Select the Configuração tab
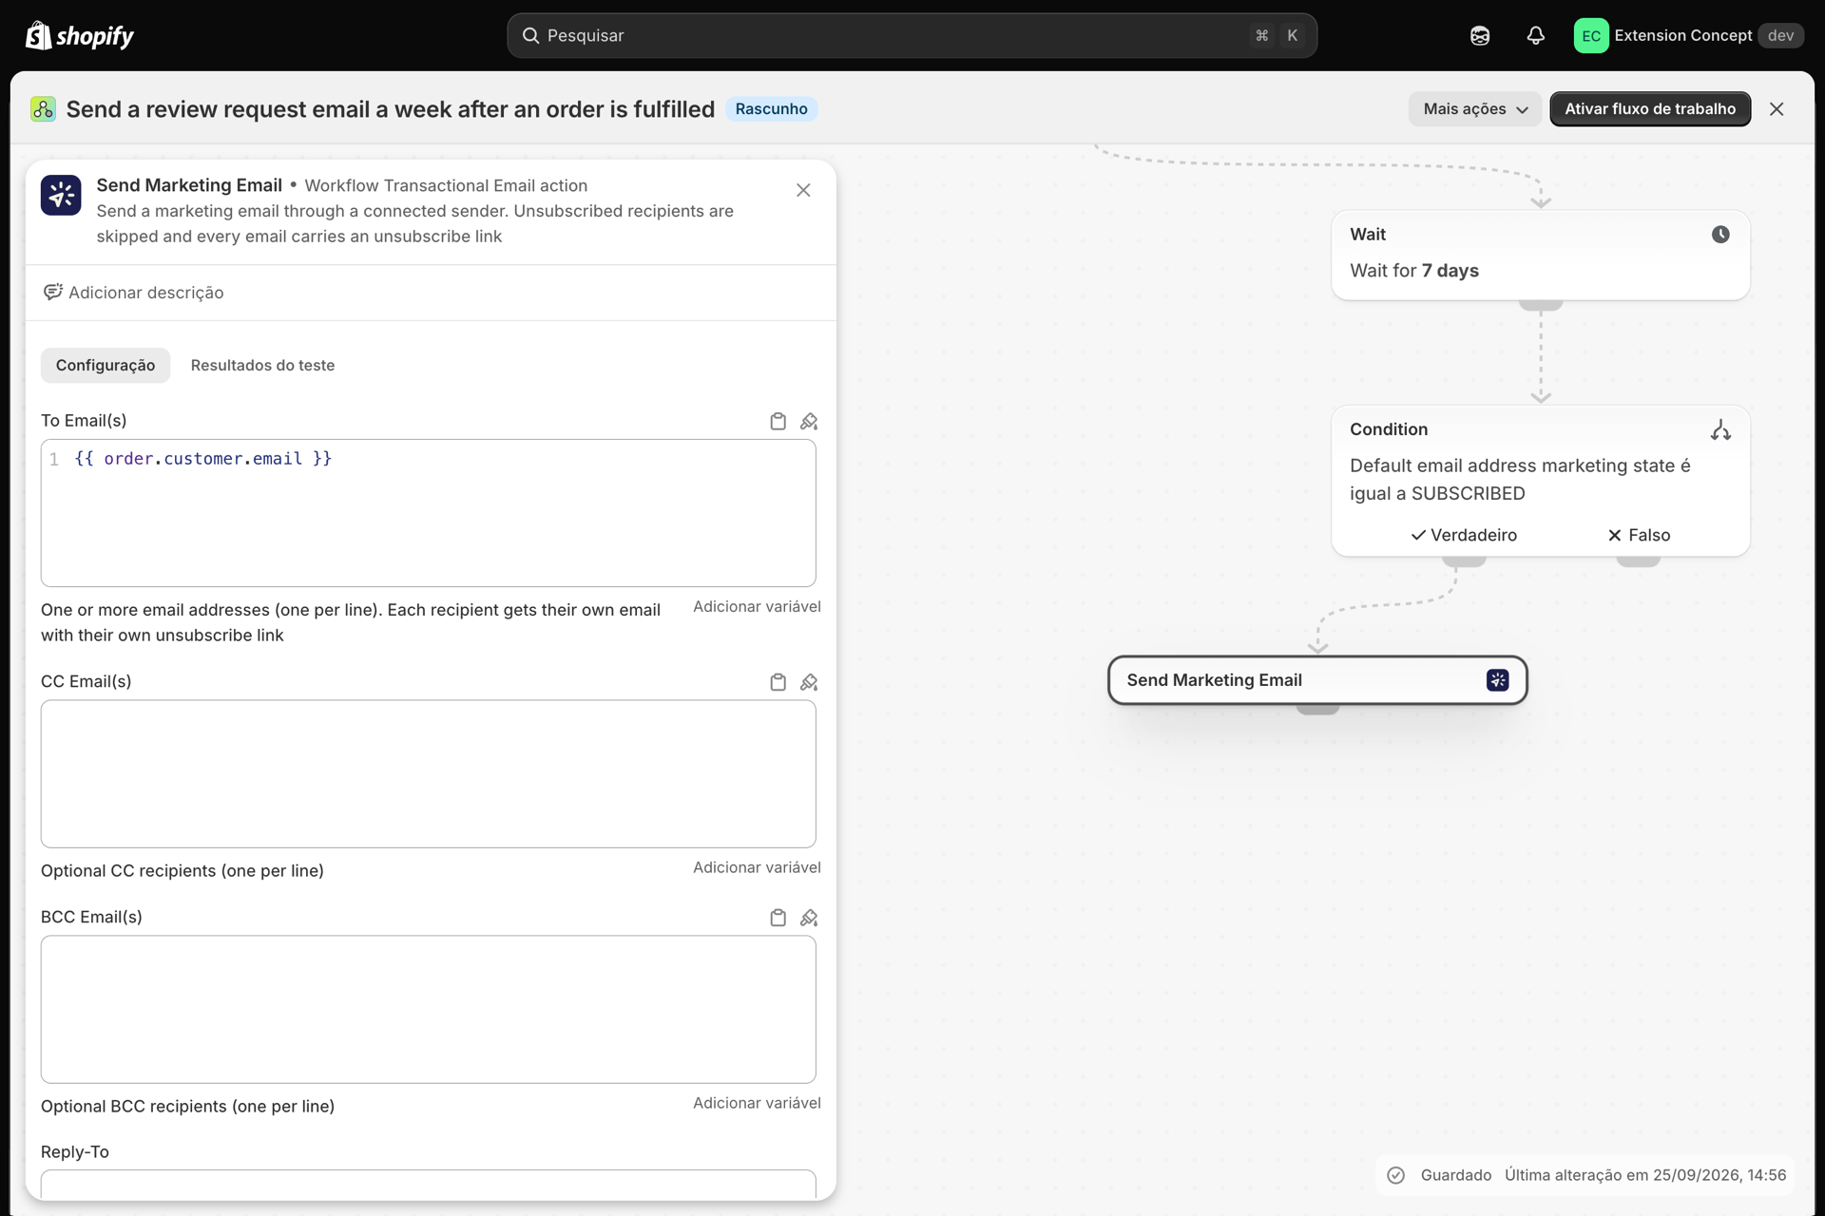The width and height of the screenshot is (1825, 1216). (106, 366)
